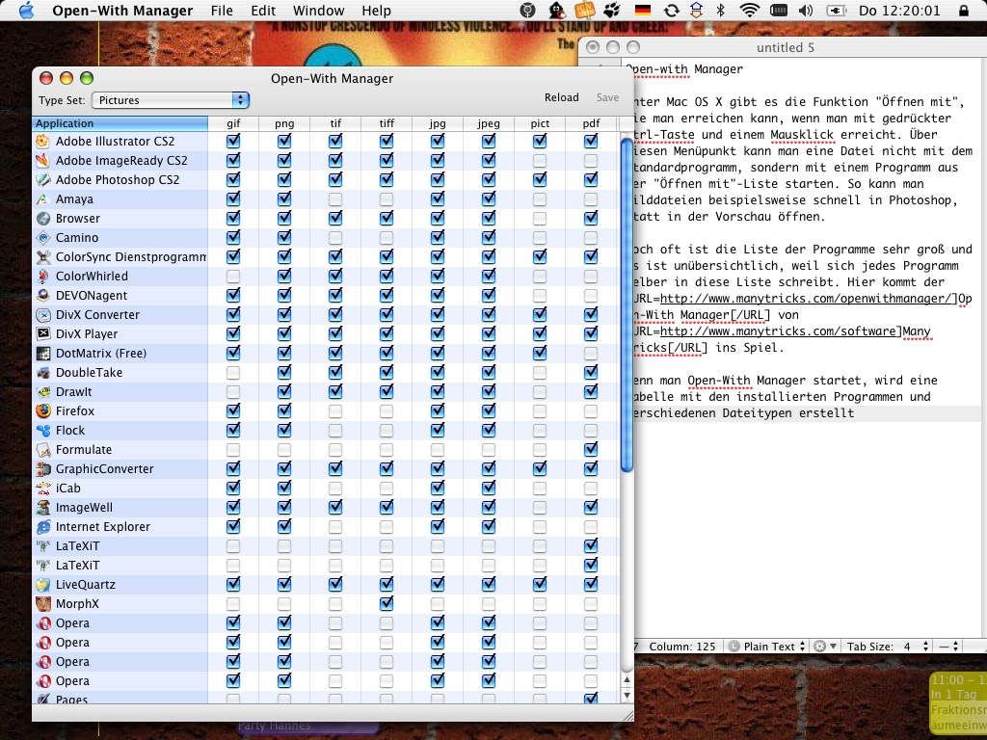This screenshot has height=740, width=987.
Task: Select the ImageWell app icon
Action: pyautogui.click(x=42, y=507)
